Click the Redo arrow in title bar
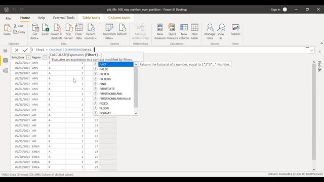 pyautogui.click(x=21, y=10)
